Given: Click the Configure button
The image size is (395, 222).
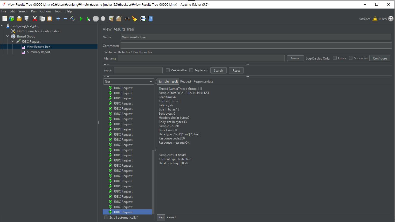Looking at the screenshot, I should click(x=380, y=58).
